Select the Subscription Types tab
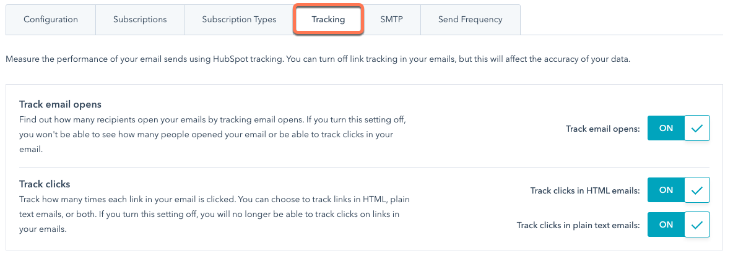The width and height of the screenshot is (733, 256). click(239, 19)
